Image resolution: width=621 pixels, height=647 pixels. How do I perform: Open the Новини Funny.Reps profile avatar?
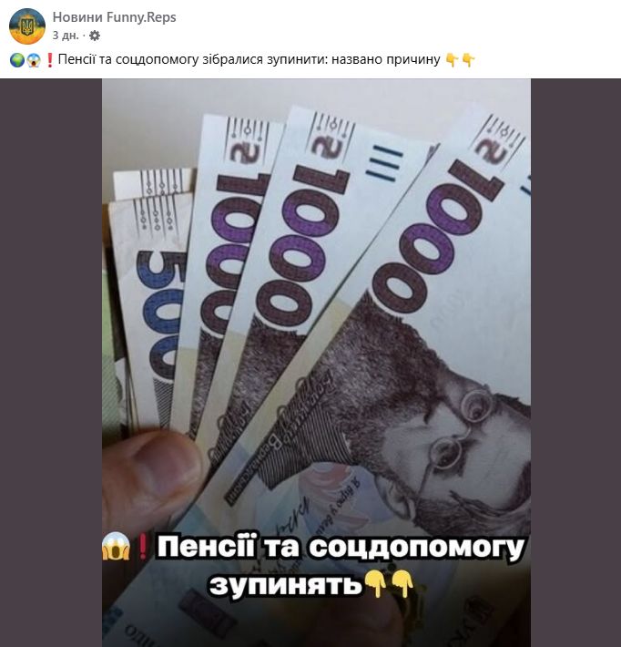coord(27,26)
